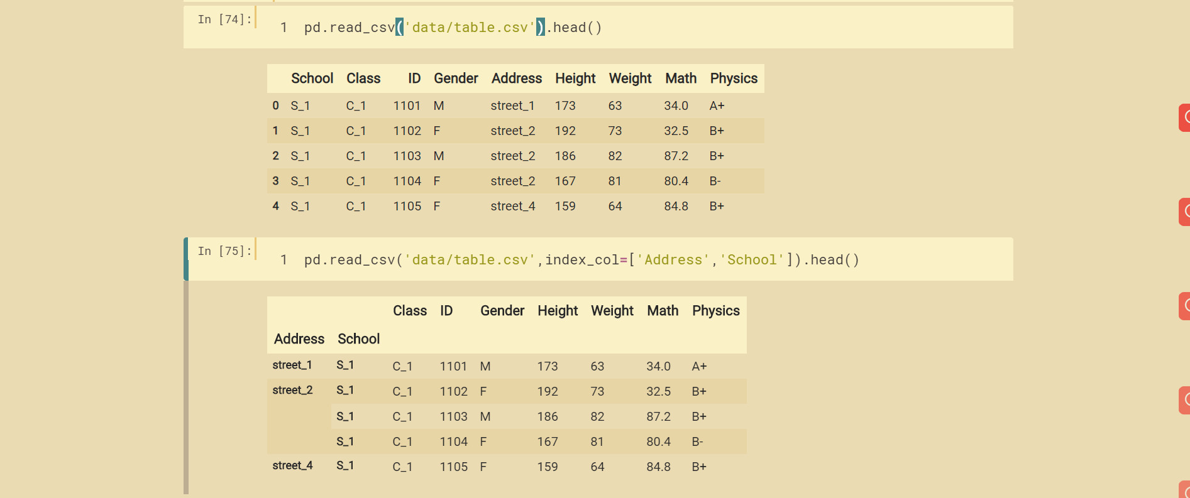Click the Physics header in second output table
Screen dimensions: 1190x498
click(x=716, y=311)
